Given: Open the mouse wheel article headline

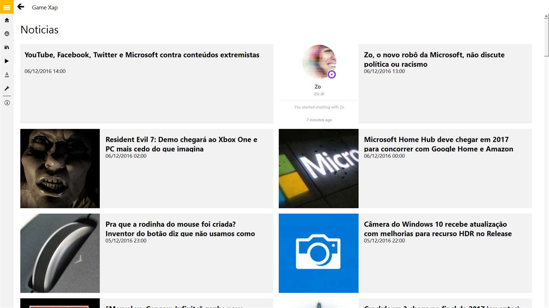Looking at the screenshot, I should (x=180, y=229).
